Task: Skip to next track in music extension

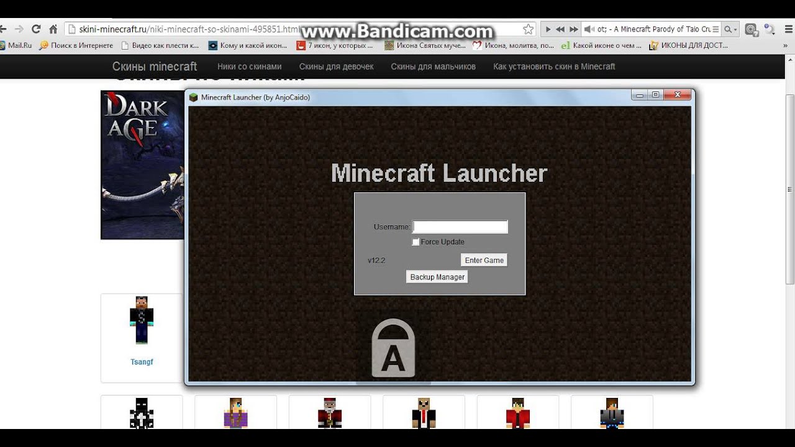Action: [574, 29]
